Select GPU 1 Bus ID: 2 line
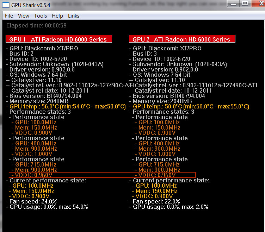 [x=20, y=54]
